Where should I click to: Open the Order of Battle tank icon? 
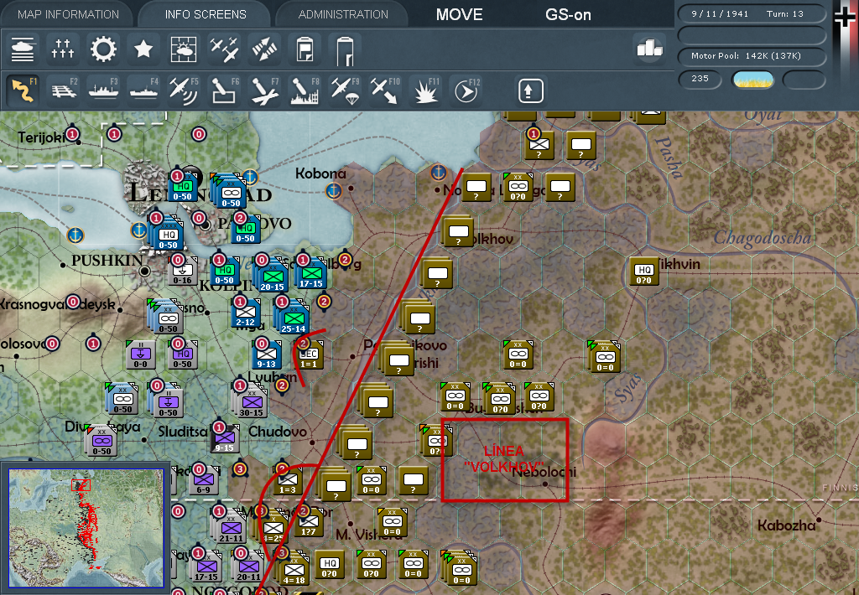tap(23, 49)
